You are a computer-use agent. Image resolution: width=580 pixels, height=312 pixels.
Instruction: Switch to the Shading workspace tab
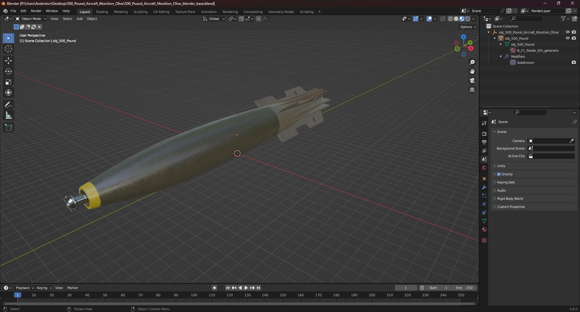102,12
